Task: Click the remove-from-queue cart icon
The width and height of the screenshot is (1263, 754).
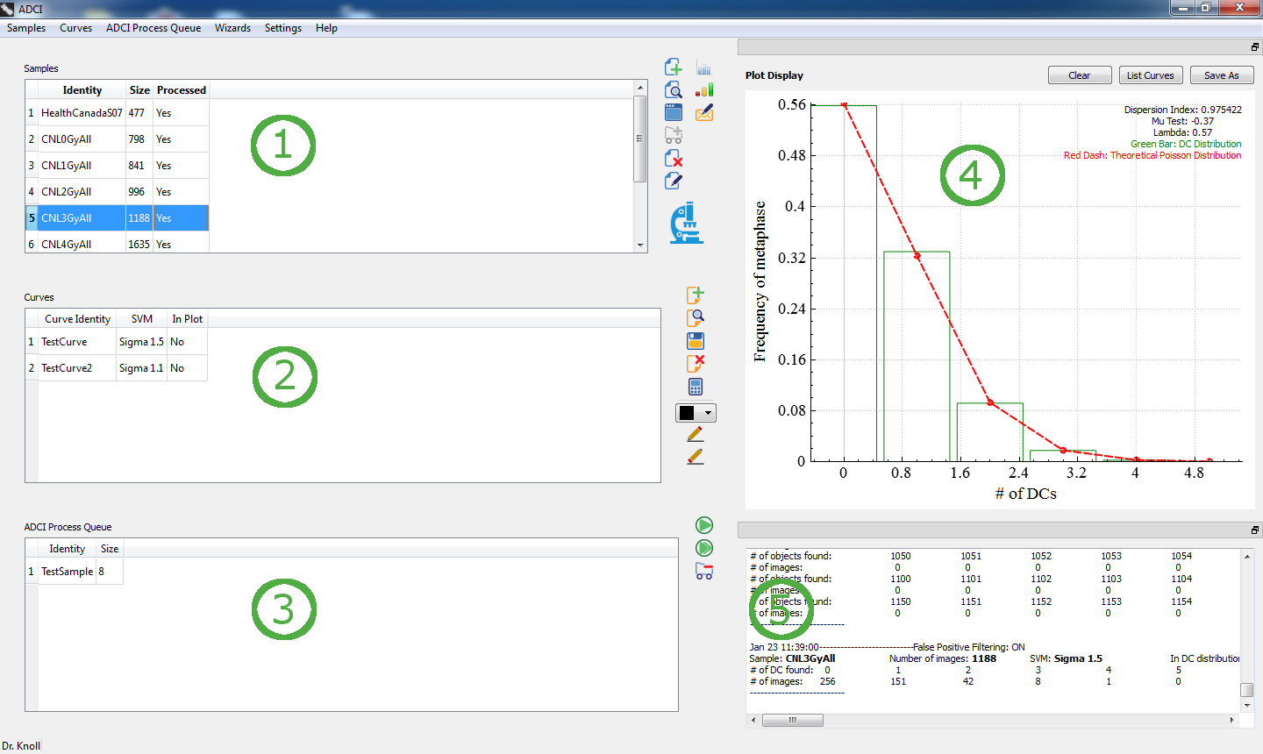Action: point(704,572)
